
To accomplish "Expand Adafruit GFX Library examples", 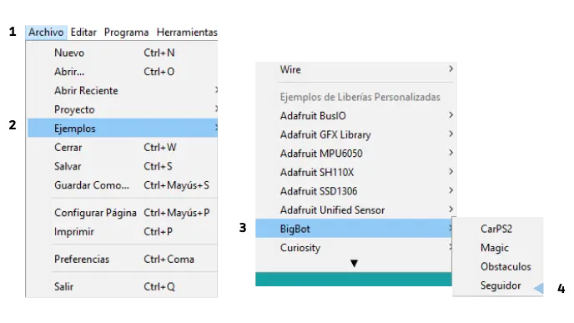I will click(355, 134).
